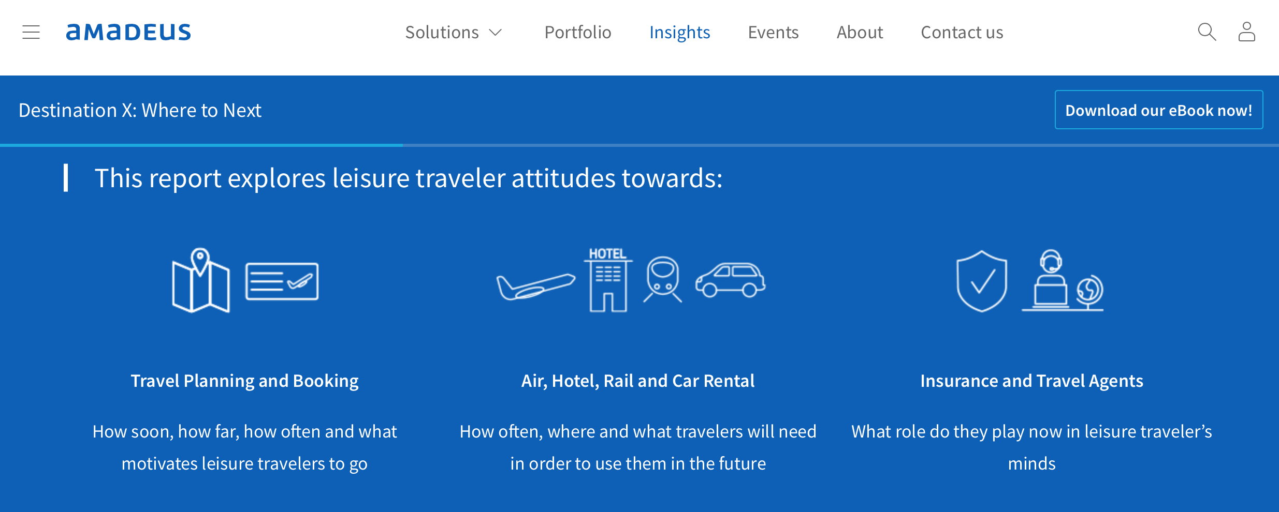Expand the Solutions dropdown chevron
1279x512 pixels.
click(496, 33)
